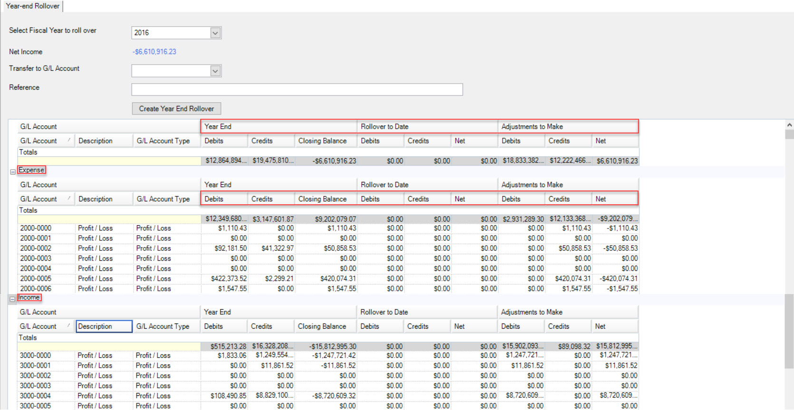Screen dimensions: 794x410
Task: Open the Transfer to G/L Account dropdown
Action: click(215, 71)
